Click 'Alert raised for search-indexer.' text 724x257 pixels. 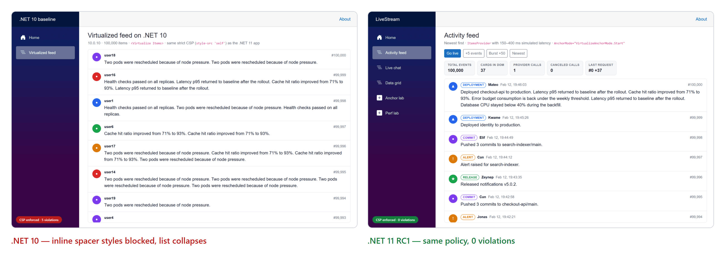click(x=490, y=164)
